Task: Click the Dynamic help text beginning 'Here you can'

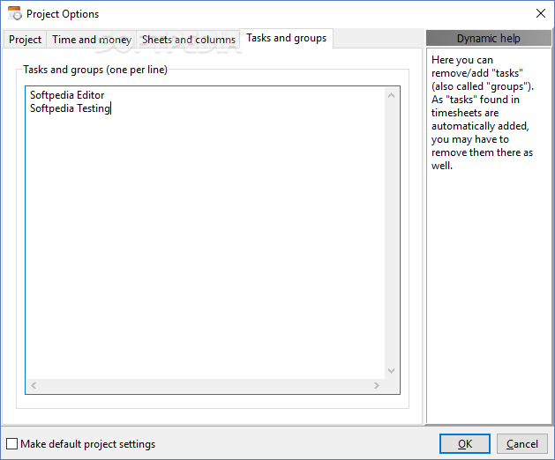Action: (483, 113)
